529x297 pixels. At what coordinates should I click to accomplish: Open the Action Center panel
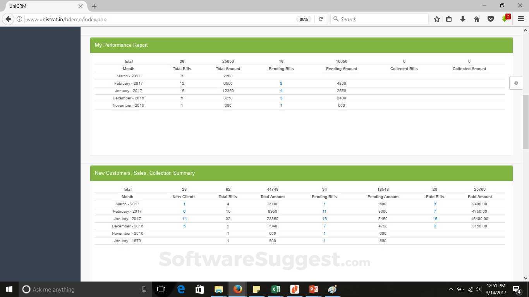coord(517,289)
